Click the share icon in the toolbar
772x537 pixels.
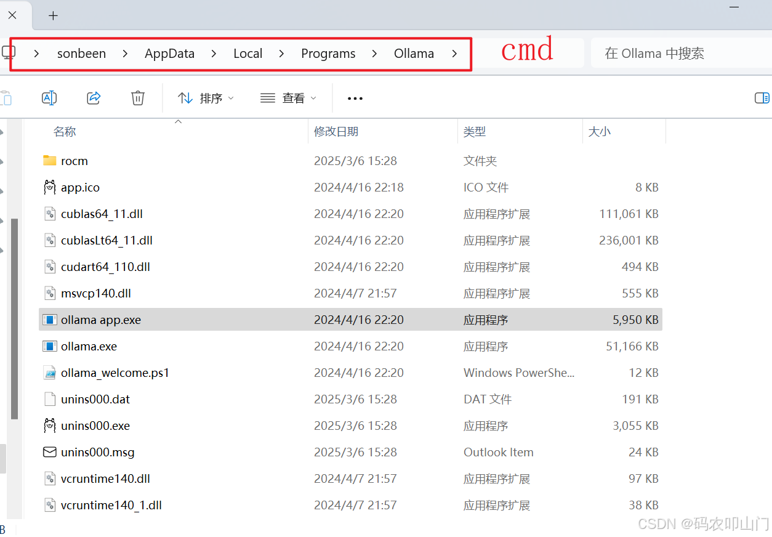coord(94,98)
